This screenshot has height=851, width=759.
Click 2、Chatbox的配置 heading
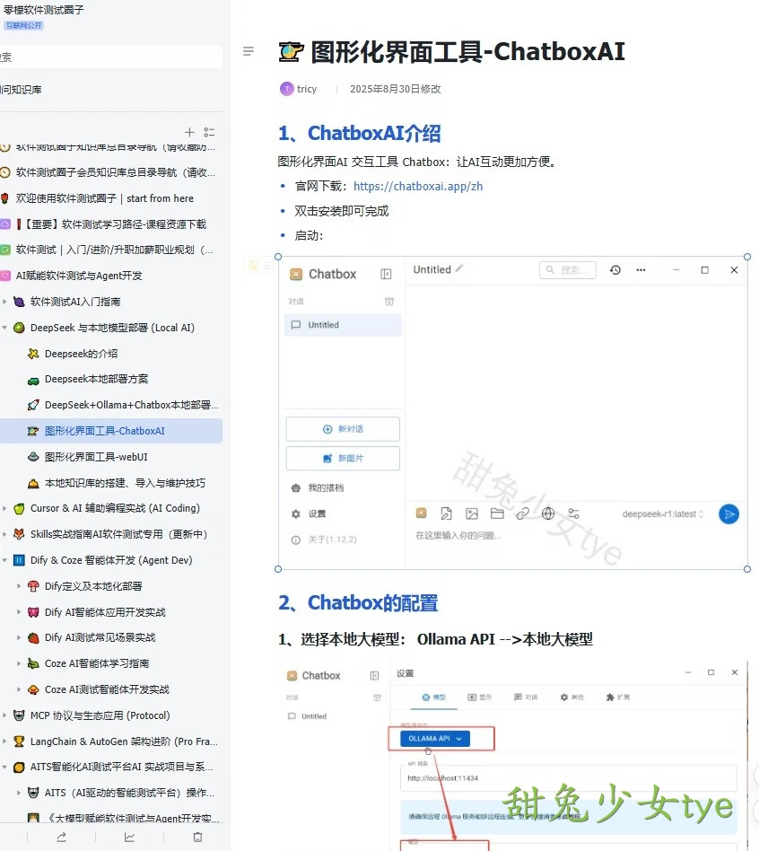(358, 603)
